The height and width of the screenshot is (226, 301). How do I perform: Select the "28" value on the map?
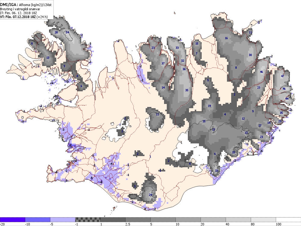[56, 32]
